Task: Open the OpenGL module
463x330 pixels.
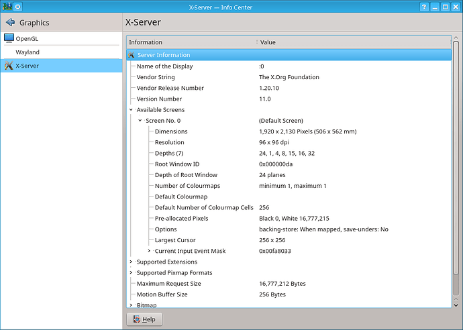Action: click(x=62, y=38)
